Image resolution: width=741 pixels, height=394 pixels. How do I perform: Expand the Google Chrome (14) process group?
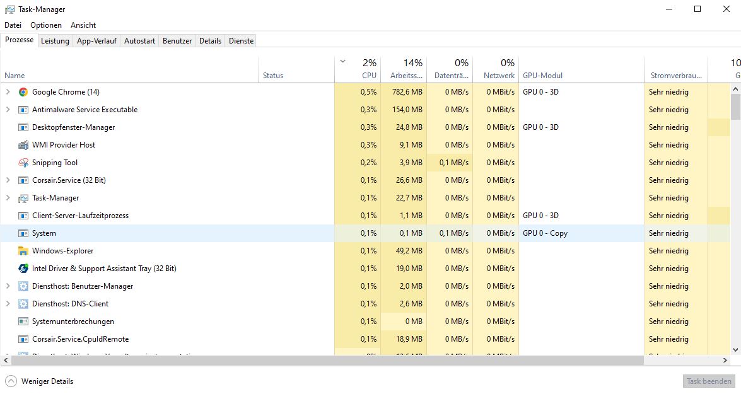point(8,91)
